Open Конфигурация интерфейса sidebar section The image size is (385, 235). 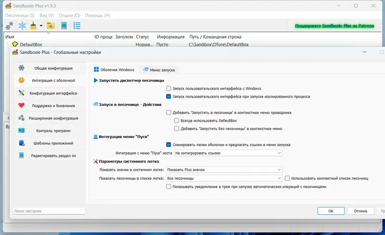coord(50,93)
